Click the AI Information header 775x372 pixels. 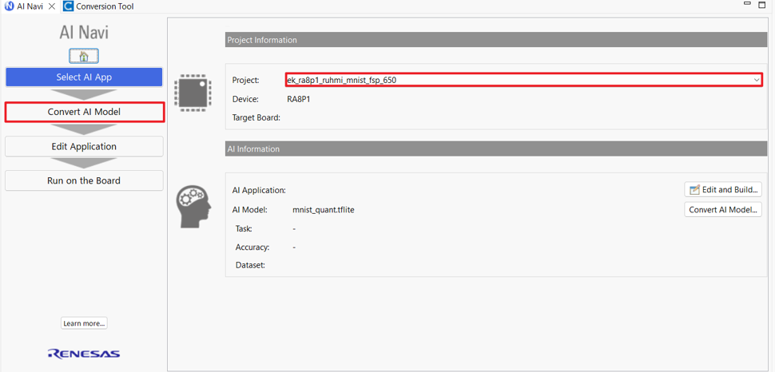(496, 148)
